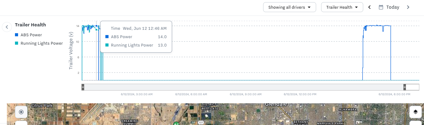Click the Route 101 shield on map

(x=201, y=123)
